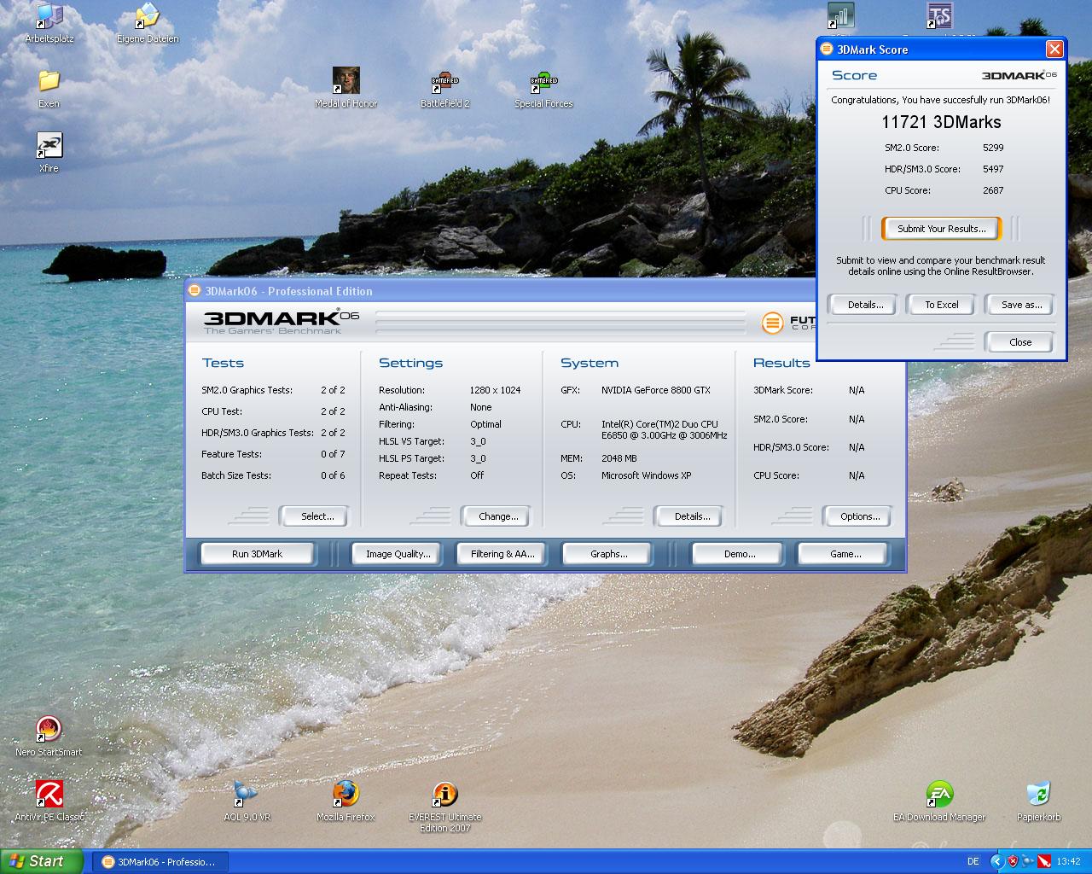
Task: Open the Start menu
Action: pyautogui.click(x=42, y=861)
